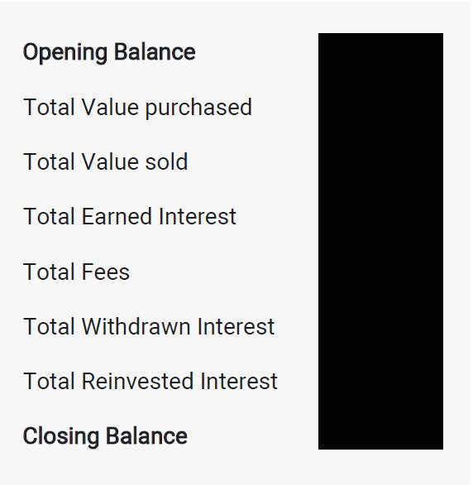Click the Opening Balance label
Image resolution: width=473 pixels, height=486 pixels.
click(x=109, y=52)
